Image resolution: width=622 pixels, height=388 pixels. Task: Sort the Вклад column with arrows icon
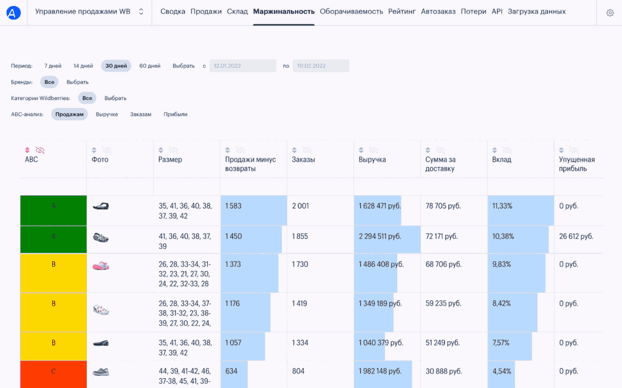click(495, 150)
